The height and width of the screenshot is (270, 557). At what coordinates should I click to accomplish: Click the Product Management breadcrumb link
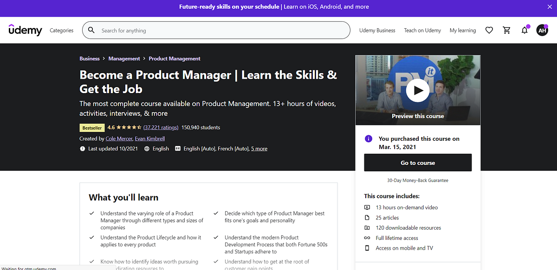pyautogui.click(x=175, y=58)
